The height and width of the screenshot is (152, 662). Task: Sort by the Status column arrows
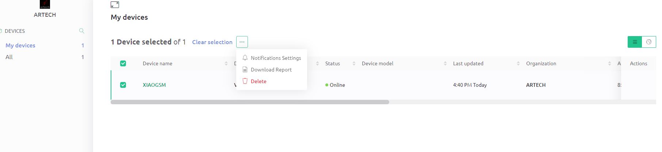(354, 63)
